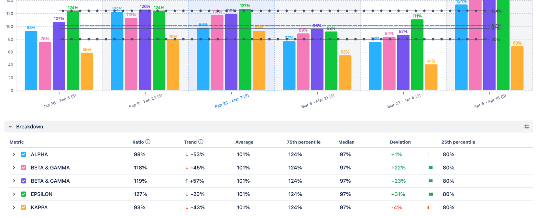The image size is (537, 217).
Task: Uncheck the blue ALPHA checkbox
Action: coord(24,154)
